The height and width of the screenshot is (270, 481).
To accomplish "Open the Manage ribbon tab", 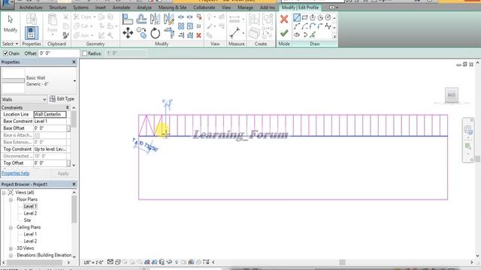I will pyautogui.click(x=246, y=7).
